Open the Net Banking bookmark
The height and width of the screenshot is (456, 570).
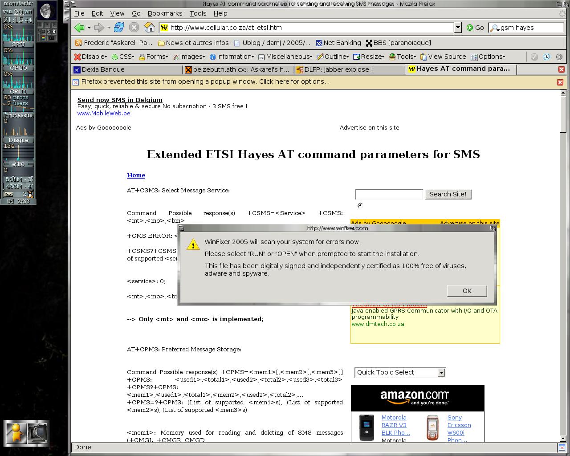click(x=338, y=43)
